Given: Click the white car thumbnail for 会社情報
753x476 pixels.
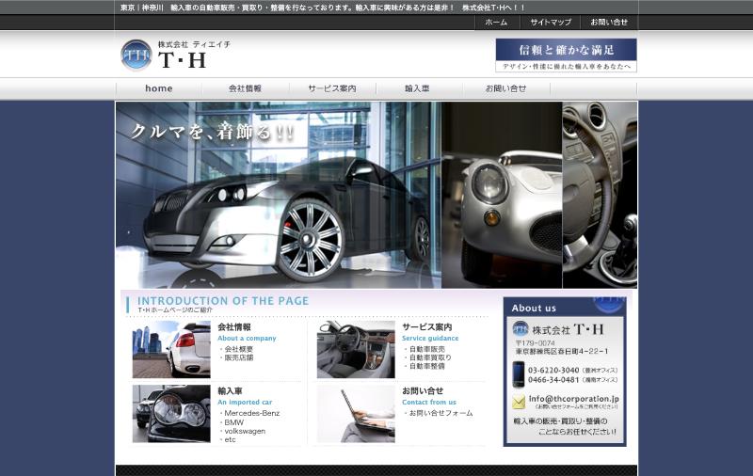Looking at the screenshot, I should pyautogui.click(x=171, y=349).
